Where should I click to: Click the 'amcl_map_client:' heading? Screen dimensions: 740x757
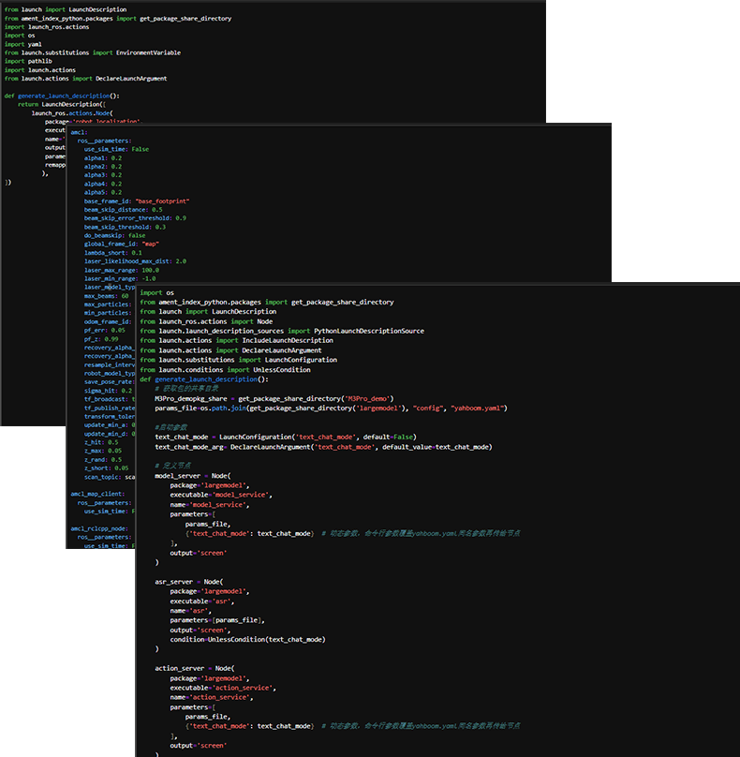click(x=97, y=494)
